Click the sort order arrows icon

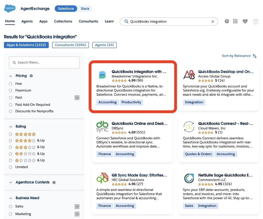point(255,56)
